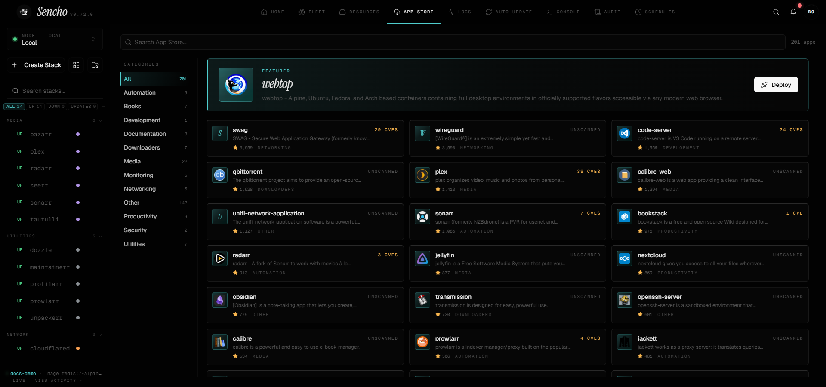Viewport: 826px width, 387px height.
Task: Click the transmission app icon
Action: 422,300
